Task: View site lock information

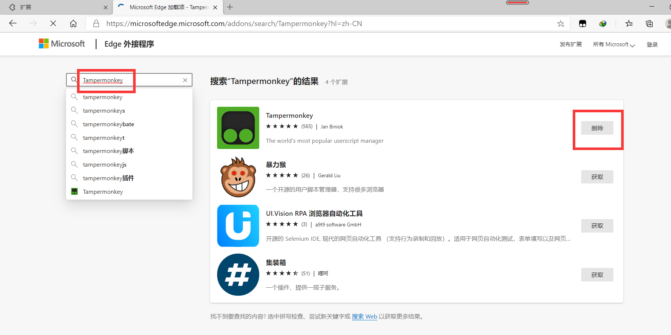Action: pyautogui.click(x=96, y=23)
